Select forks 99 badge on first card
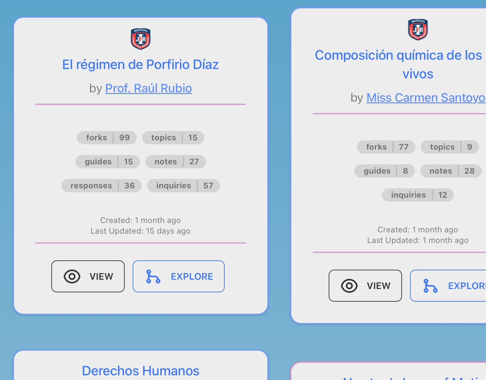486x380 pixels. point(107,138)
